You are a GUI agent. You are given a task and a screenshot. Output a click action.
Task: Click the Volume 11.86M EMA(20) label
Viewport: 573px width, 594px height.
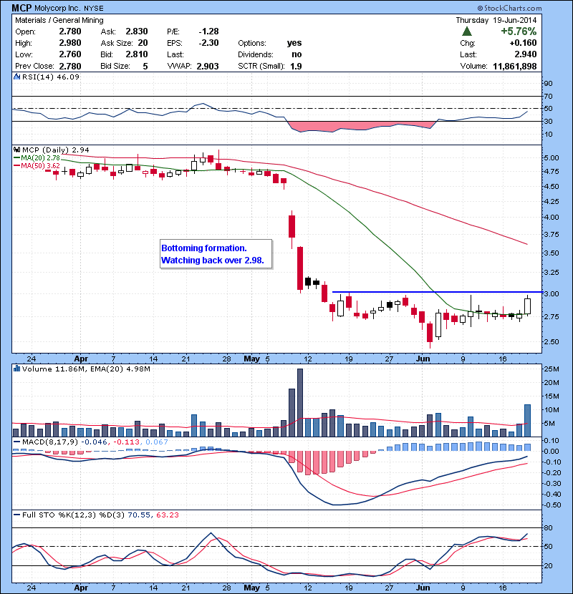pos(86,369)
